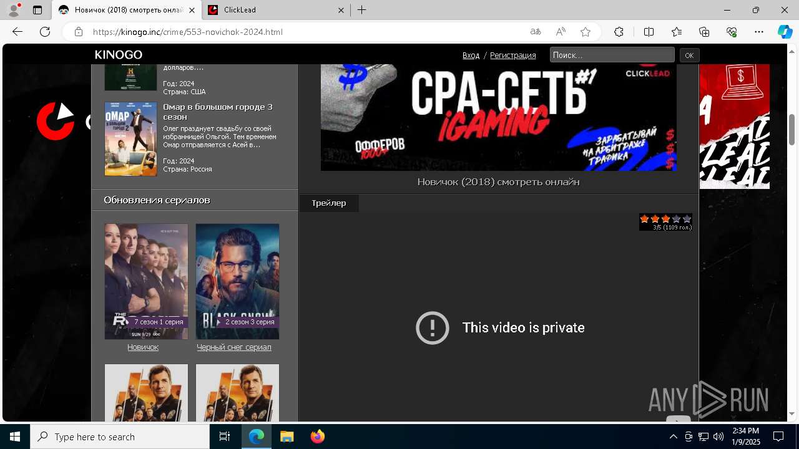Open the Favorites list
This screenshot has height=449, width=799.
coord(677,32)
